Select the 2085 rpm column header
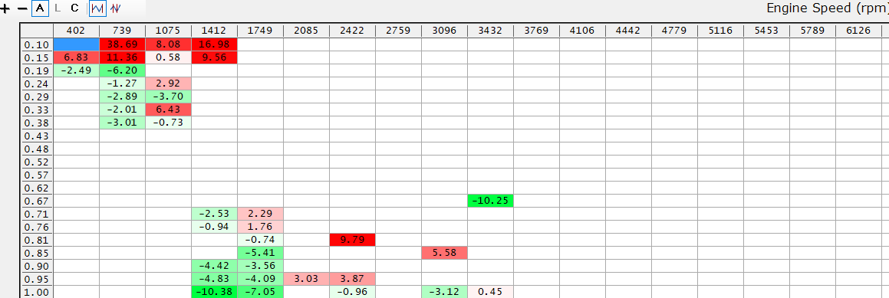 point(306,31)
